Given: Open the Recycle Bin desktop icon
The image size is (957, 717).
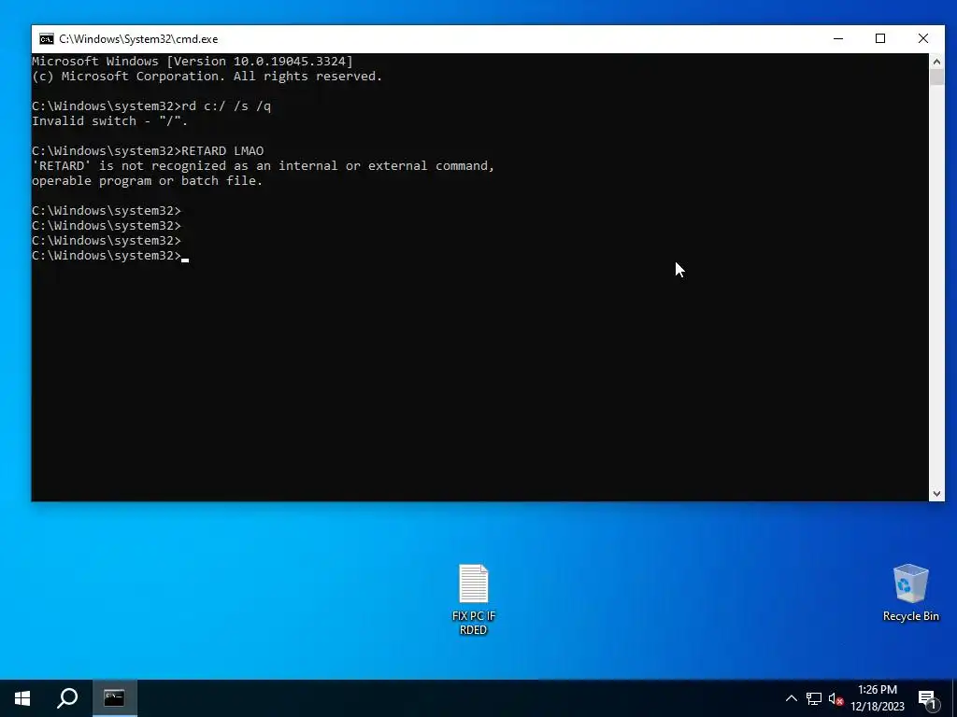Looking at the screenshot, I should click(910, 593).
